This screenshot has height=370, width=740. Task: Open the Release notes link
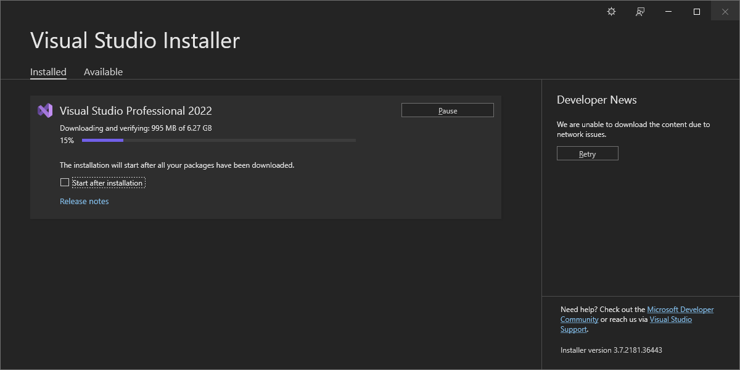[x=84, y=202]
